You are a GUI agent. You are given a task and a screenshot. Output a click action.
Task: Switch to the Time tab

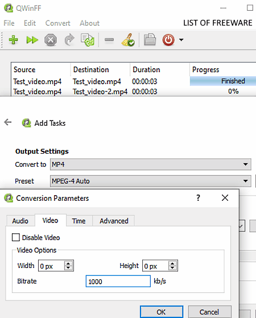(x=79, y=221)
